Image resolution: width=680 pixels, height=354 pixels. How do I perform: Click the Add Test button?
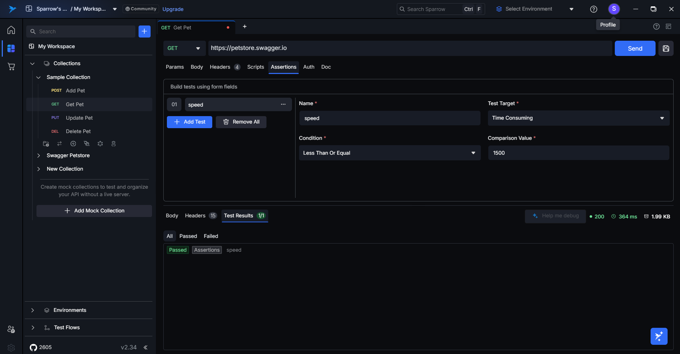coord(190,122)
